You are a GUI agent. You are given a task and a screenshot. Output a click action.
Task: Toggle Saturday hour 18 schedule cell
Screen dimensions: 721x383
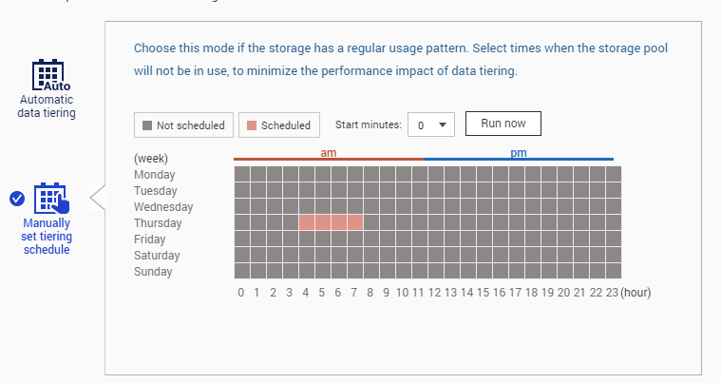533,255
